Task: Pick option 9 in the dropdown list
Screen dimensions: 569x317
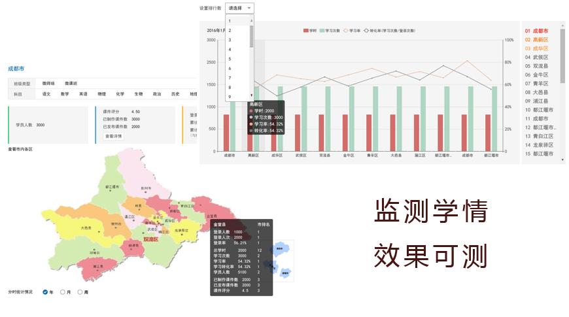Action: [237, 97]
